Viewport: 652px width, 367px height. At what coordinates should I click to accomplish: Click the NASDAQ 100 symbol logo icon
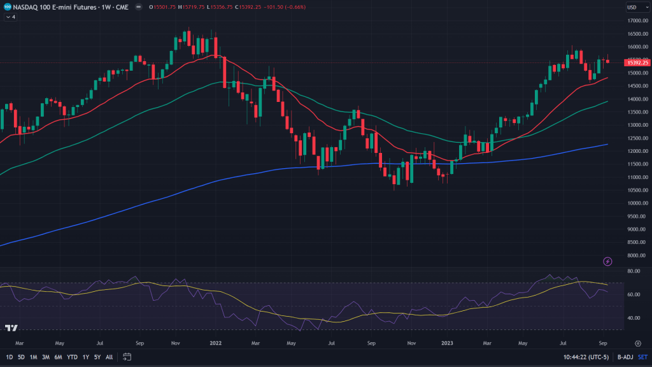(x=8, y=8)
